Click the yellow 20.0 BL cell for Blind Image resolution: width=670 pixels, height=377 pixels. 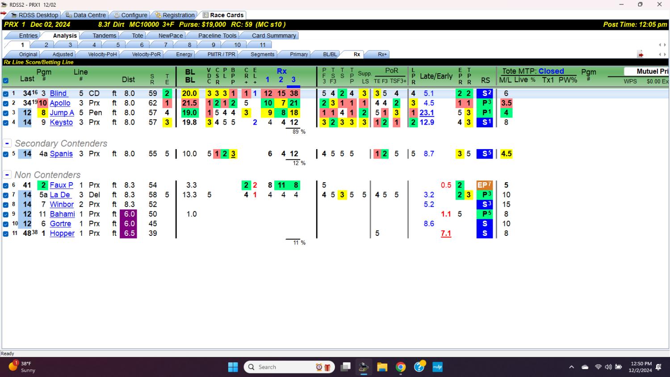click(x=189, y=93)
